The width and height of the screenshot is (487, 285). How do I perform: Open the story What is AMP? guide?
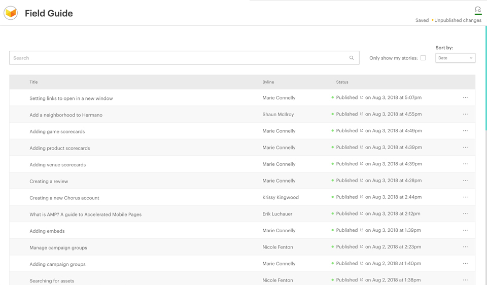(x=85, y=215)
